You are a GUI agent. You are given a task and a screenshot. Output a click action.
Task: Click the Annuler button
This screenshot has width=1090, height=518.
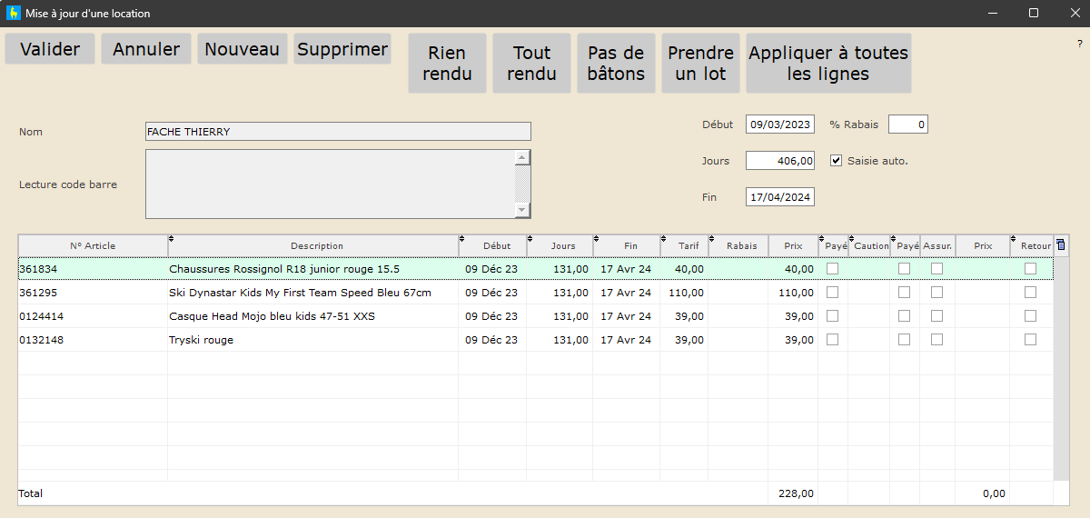click(146, 49)
